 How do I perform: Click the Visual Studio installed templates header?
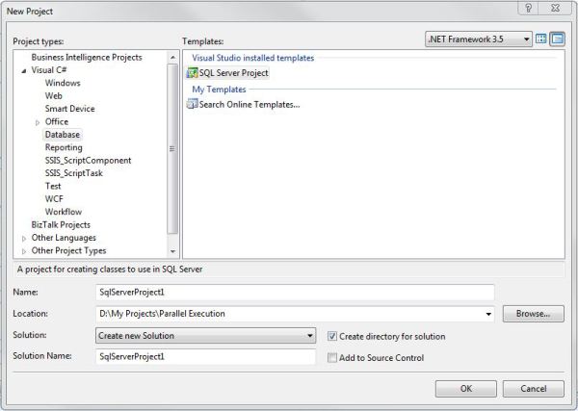tap(252, 58)
